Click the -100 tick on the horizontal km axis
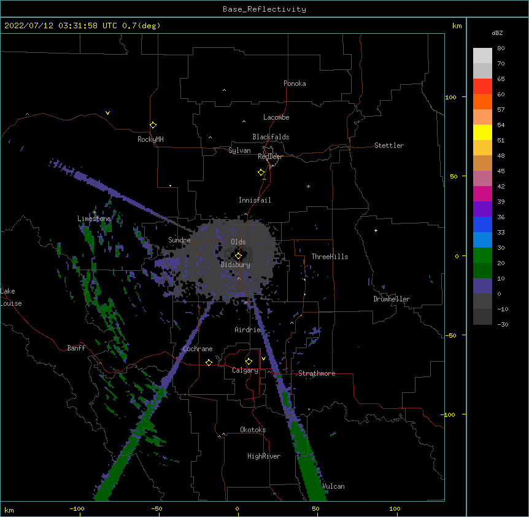Screen dimensions: 529x517 coord(77,508)
